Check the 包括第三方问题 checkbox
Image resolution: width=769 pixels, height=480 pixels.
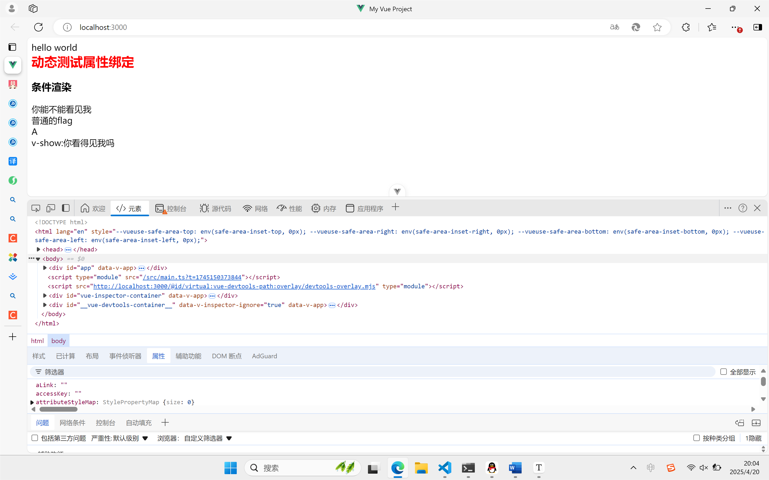point(35,438)
